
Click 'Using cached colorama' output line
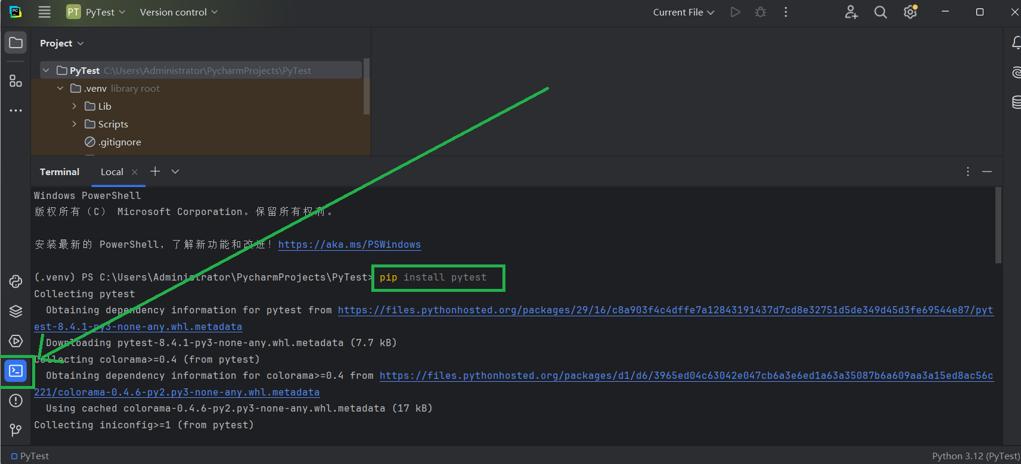click(239, 409)
